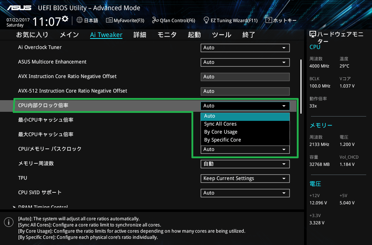The width and height of the screenshot is (372, 245).
Task: Click the CPU SVID サポート label
Action: coord(40,192)
